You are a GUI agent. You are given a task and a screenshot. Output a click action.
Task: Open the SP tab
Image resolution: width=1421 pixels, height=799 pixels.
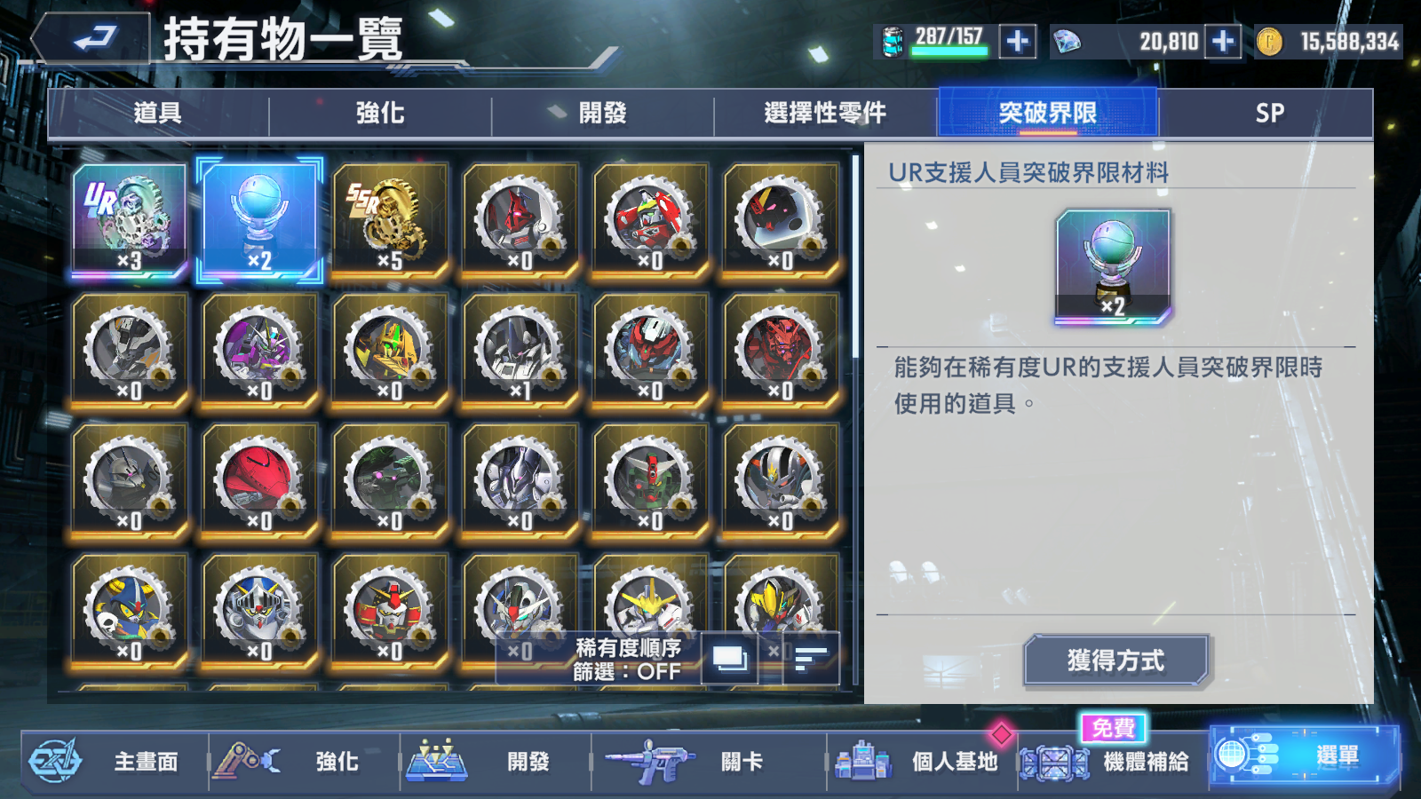(x=1269, y=113)
